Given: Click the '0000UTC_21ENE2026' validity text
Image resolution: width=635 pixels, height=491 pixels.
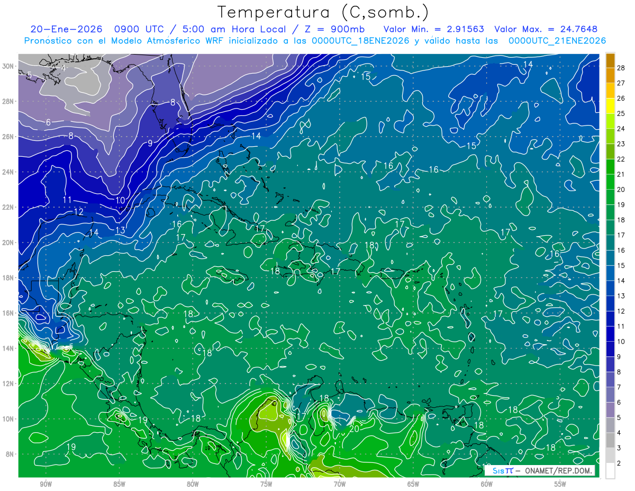Looking at the screenshot, I should point(557,41).
